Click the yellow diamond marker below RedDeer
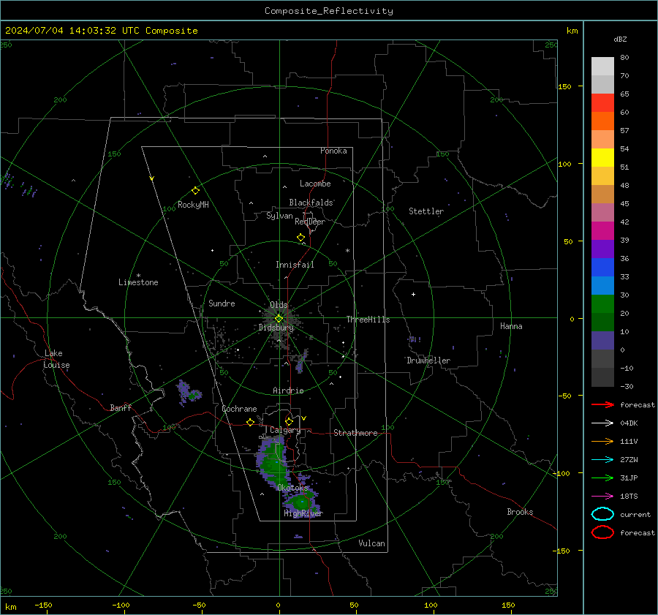The height and width of the screenshot is (615, 658). (300, 238)
